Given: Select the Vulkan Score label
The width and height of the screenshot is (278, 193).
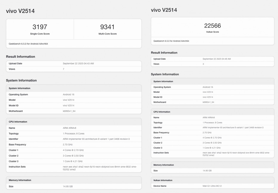Looking at the screenshot, I should coord(212,32).
